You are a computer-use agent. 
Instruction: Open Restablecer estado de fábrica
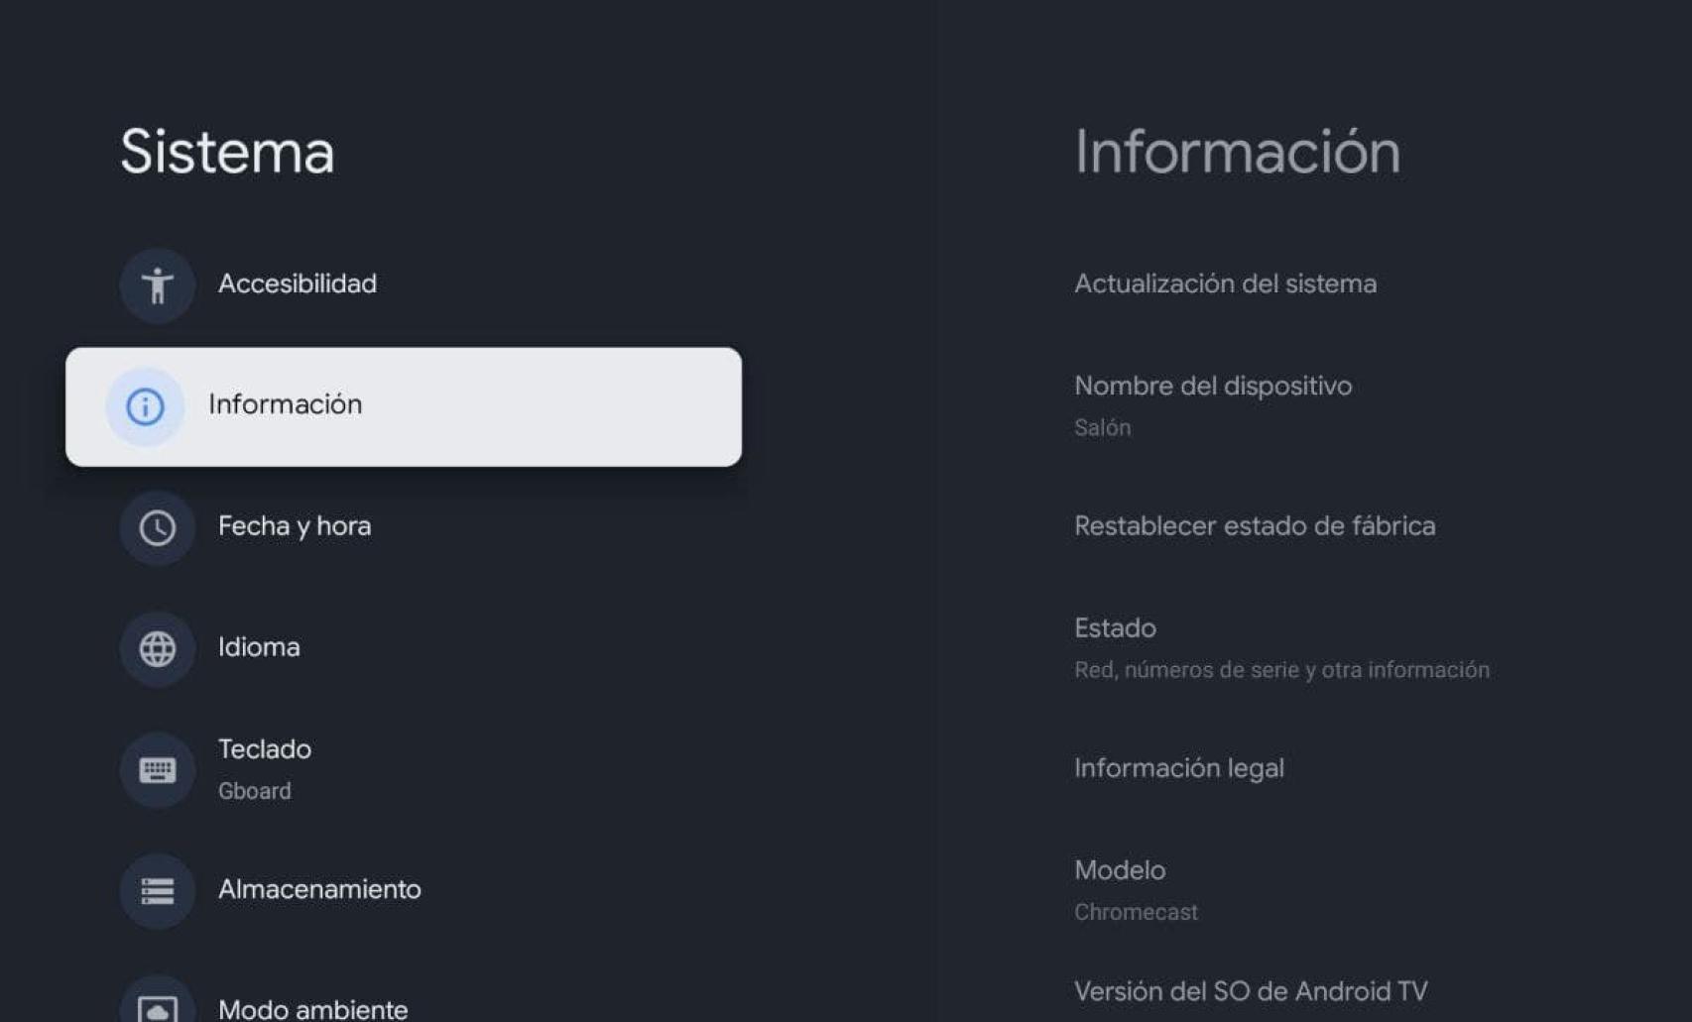[1255, 526]
